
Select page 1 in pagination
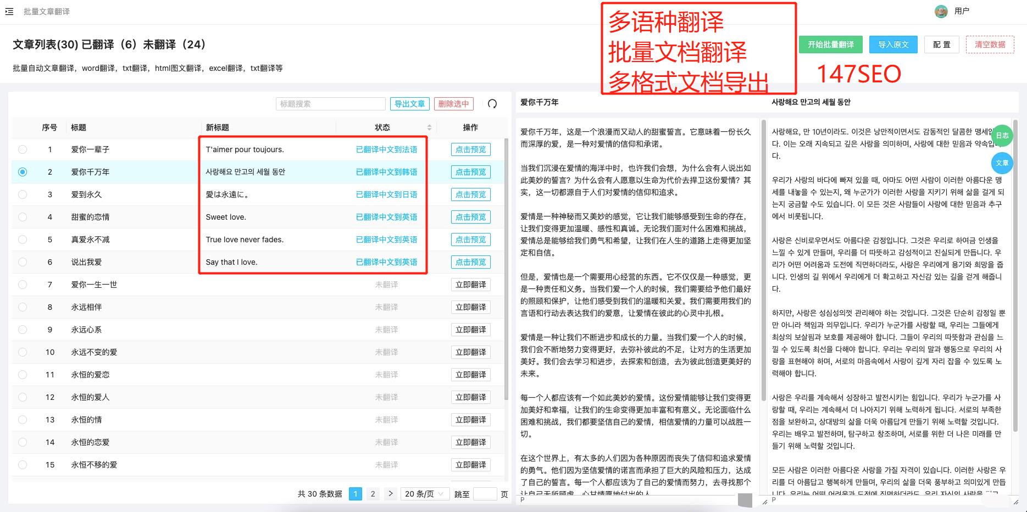pyautogui.click(x=356, y=494)
